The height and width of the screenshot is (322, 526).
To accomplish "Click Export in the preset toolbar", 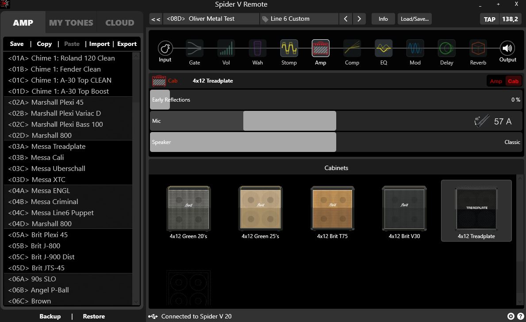I will (127, 44).
